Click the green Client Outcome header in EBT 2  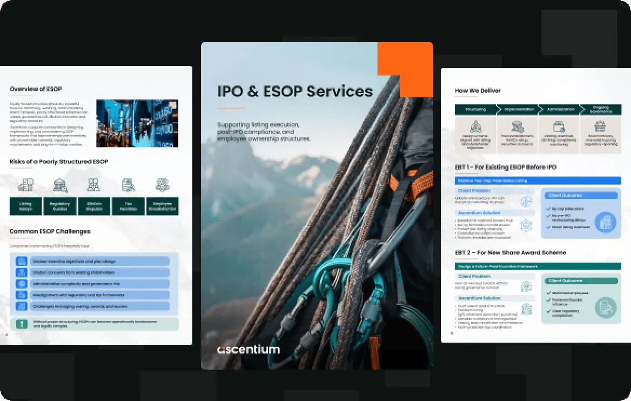pyautogui.click(x=581, y=280)
